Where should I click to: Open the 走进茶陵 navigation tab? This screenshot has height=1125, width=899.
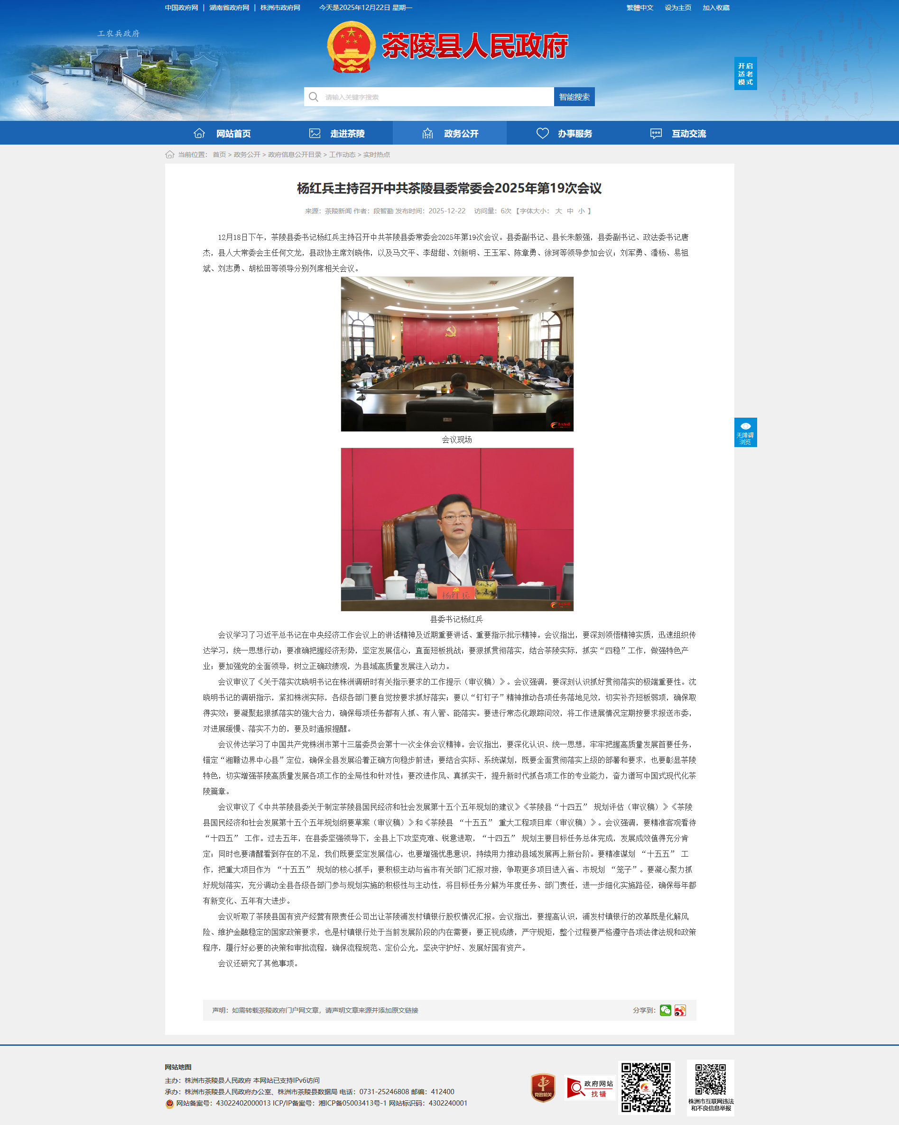[336, 134]
